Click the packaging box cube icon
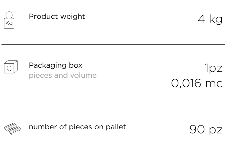The height and width of the screenshot is (149, 227). [x=11, y=67]
